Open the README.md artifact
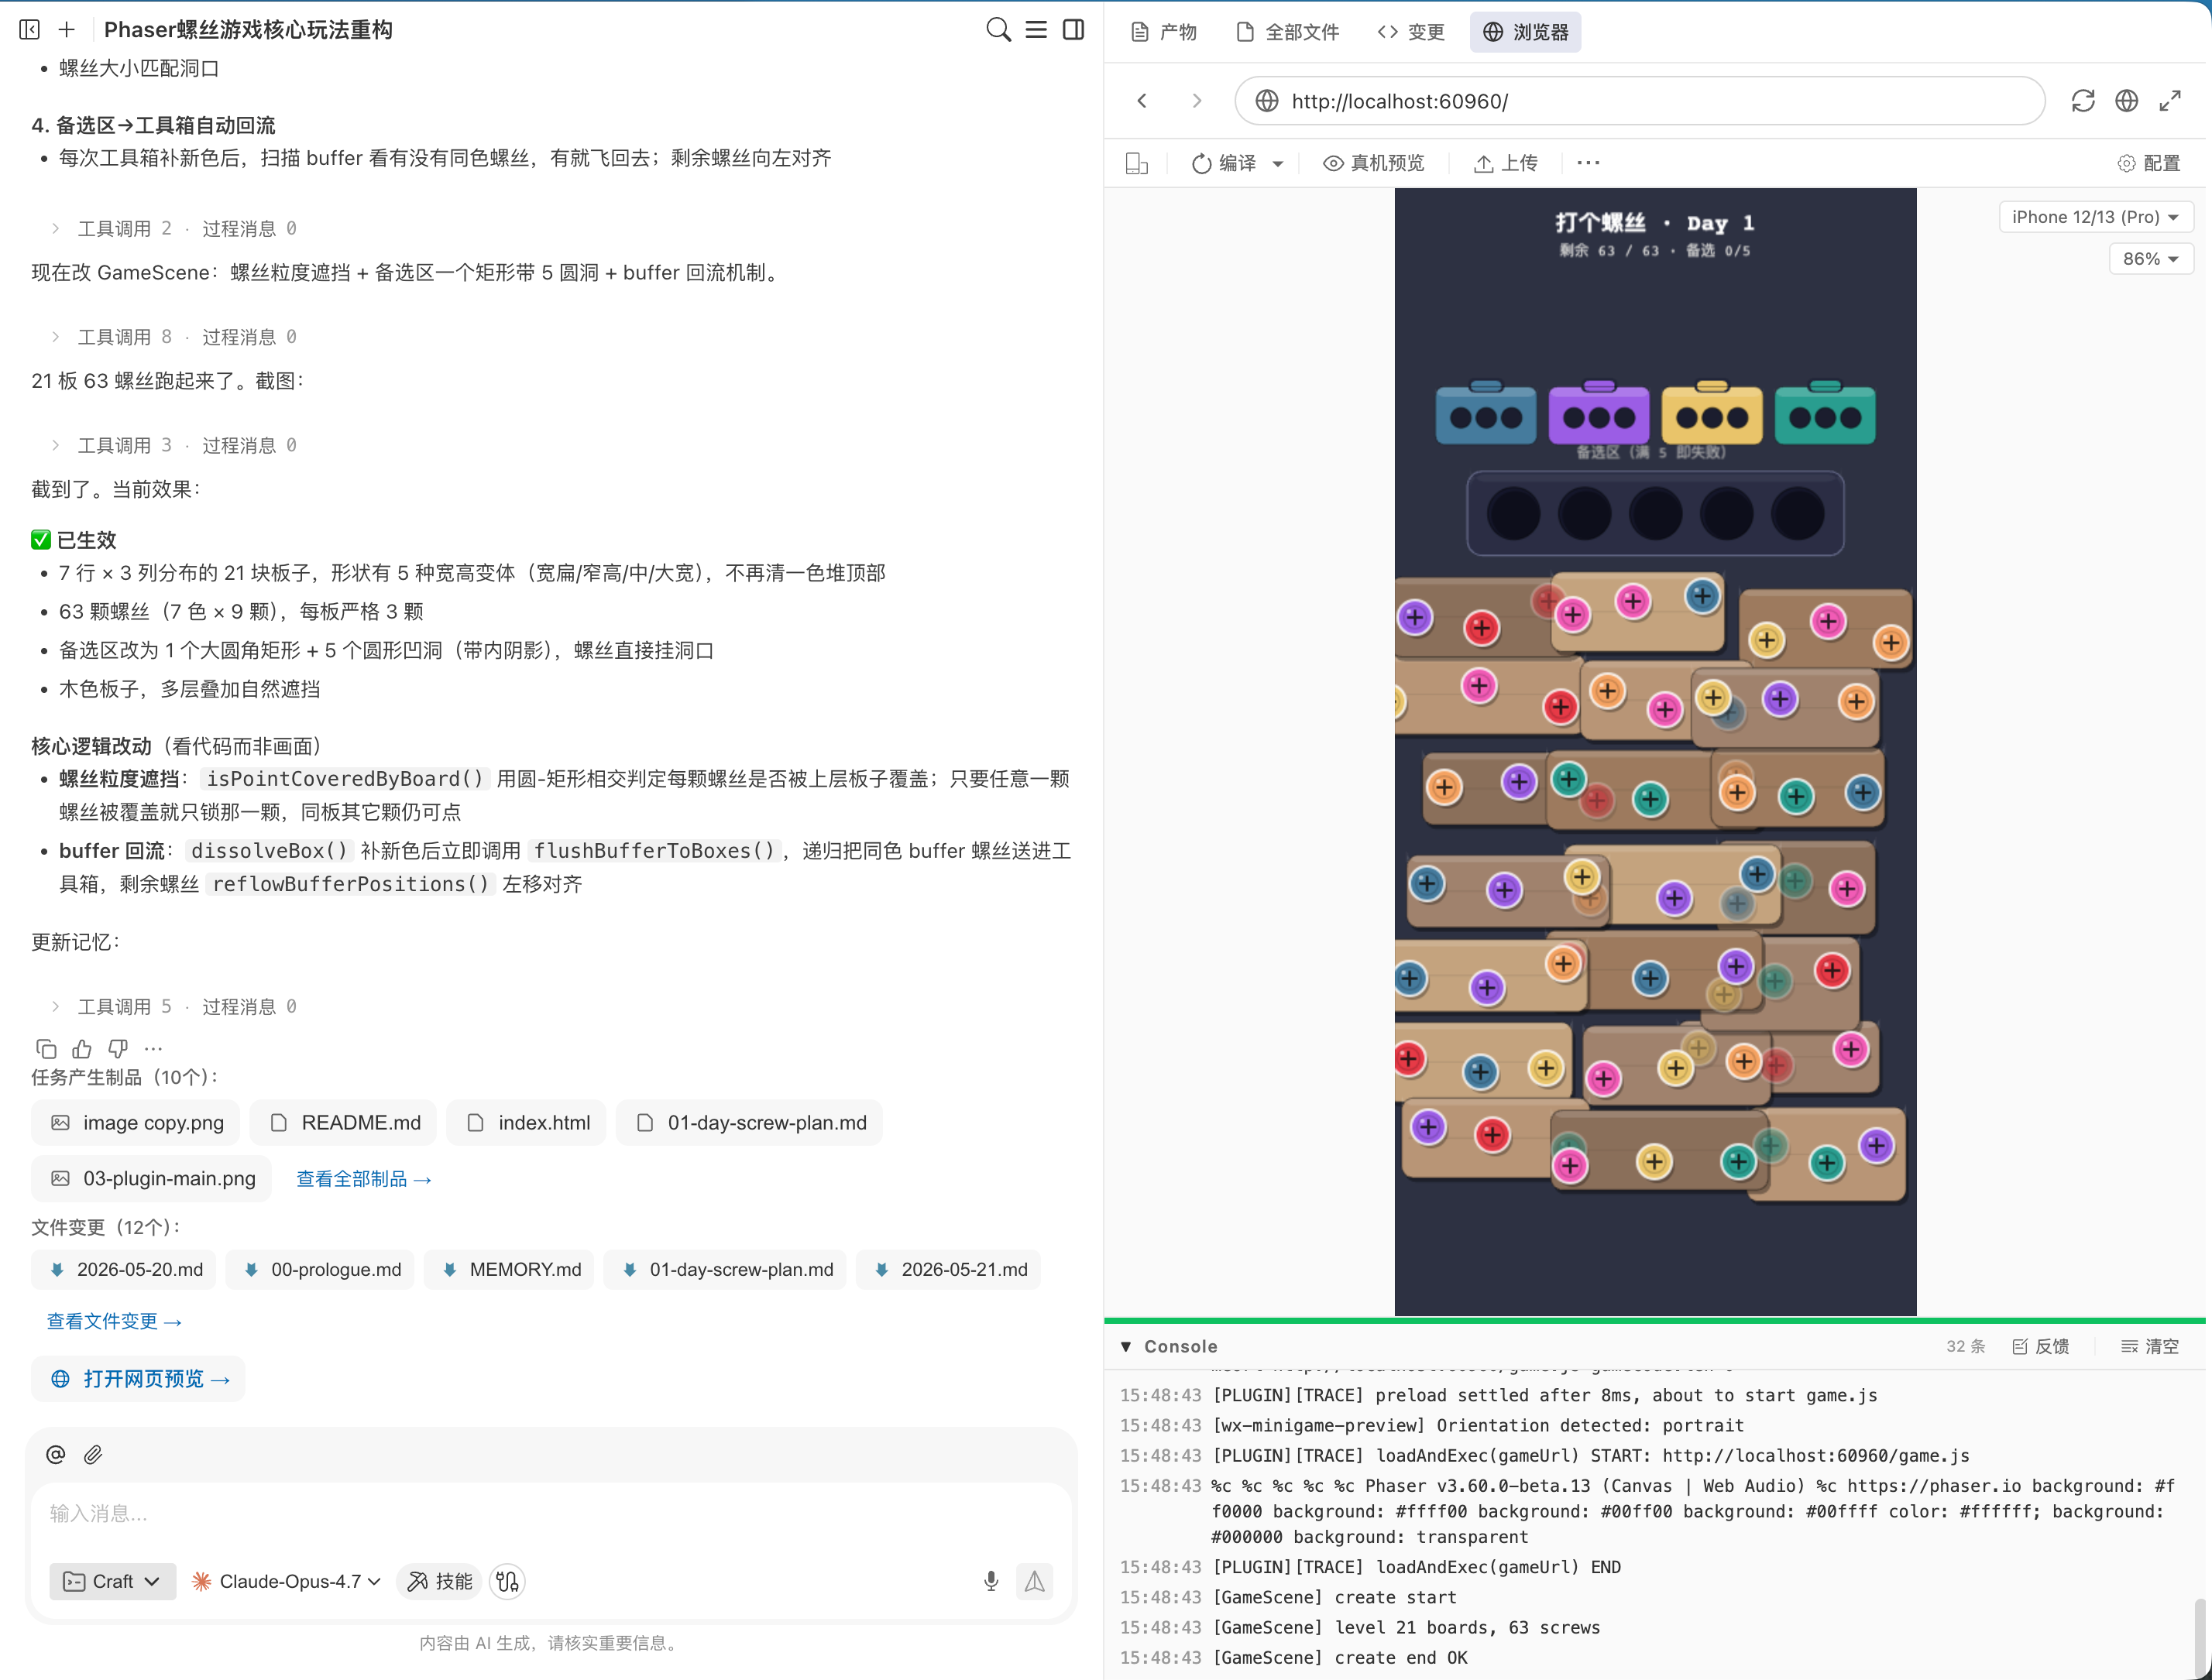Image resolution: width=2212 pixels, height=1680 pixels. tap(343, 1123)
